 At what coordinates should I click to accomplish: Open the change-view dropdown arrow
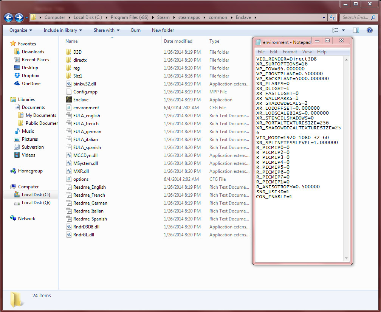pos(342,30)
